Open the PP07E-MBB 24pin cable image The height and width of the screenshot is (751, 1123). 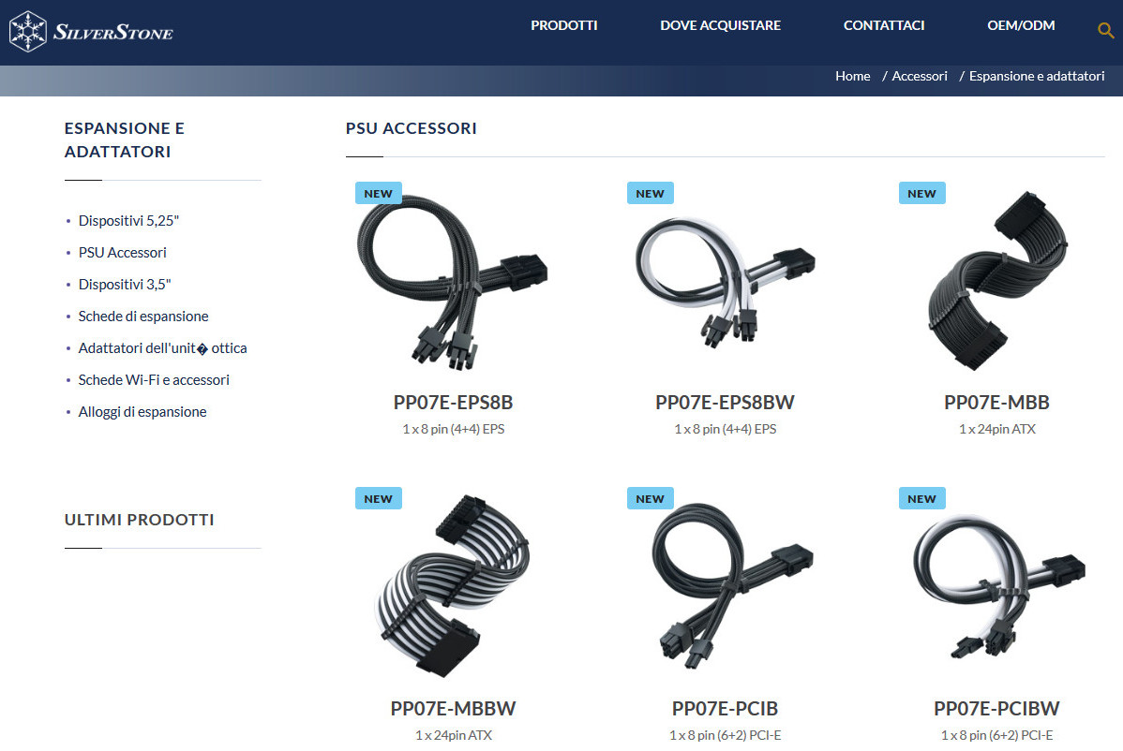997,281
